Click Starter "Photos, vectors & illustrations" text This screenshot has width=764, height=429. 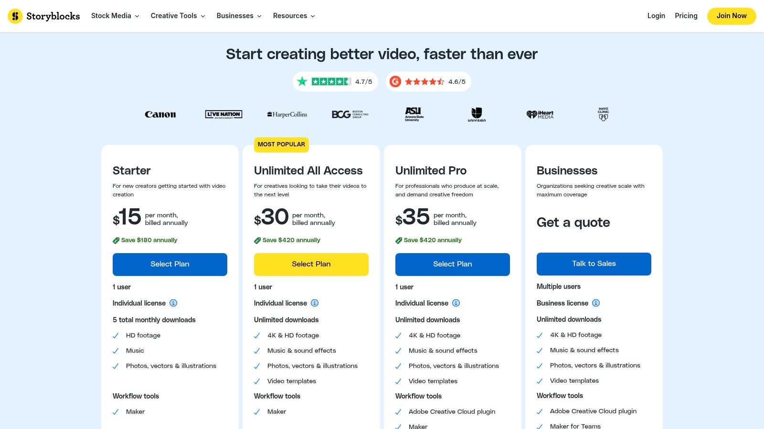(x=171, y=366)
